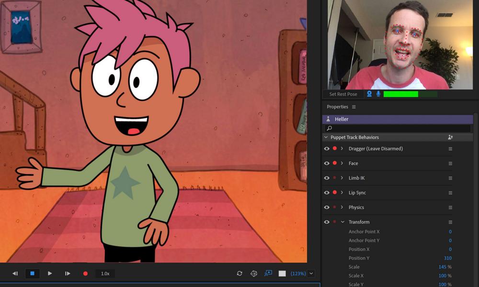Click the stream scene live icon

(268, 273)
